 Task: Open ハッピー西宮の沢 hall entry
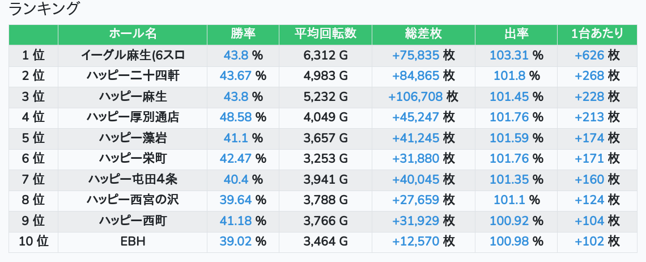click(133, 200)
